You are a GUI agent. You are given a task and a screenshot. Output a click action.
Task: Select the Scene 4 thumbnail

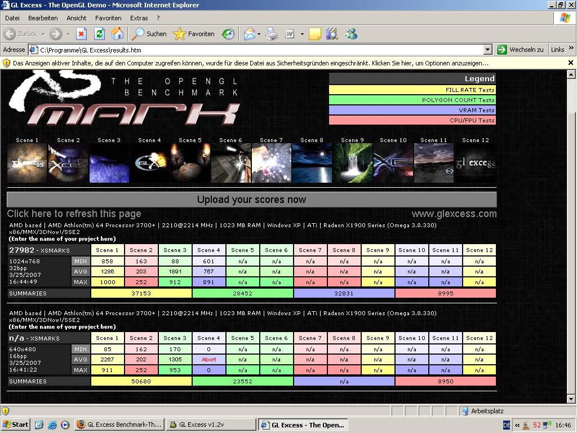[149, 163]
